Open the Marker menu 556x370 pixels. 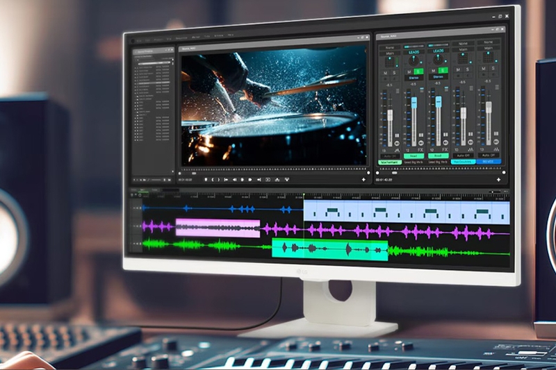(x=196, y=37)
